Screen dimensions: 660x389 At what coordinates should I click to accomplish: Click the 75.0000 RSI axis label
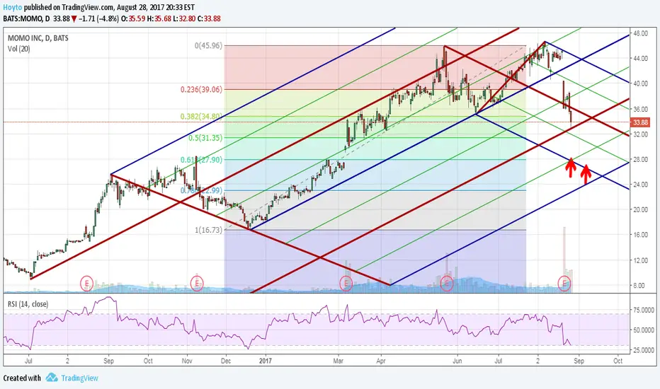(644, 310)
